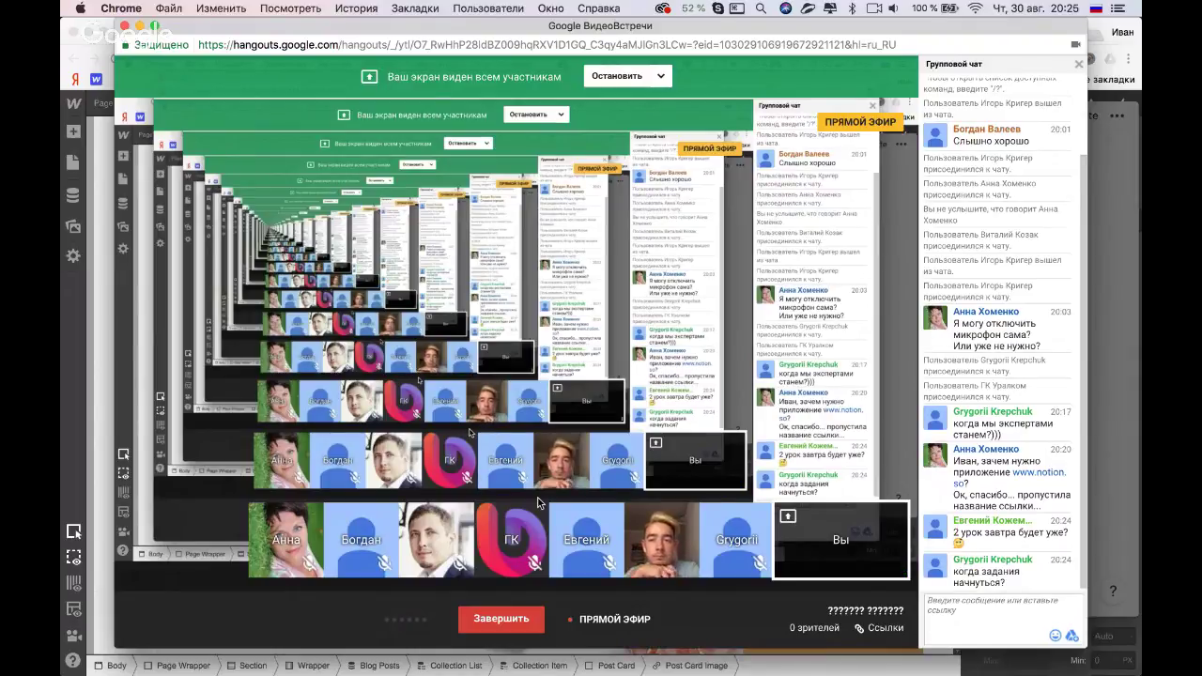Open the Закладки menu
The width and height of the screenshot is (1202, 676).
(x=414, y=8)
